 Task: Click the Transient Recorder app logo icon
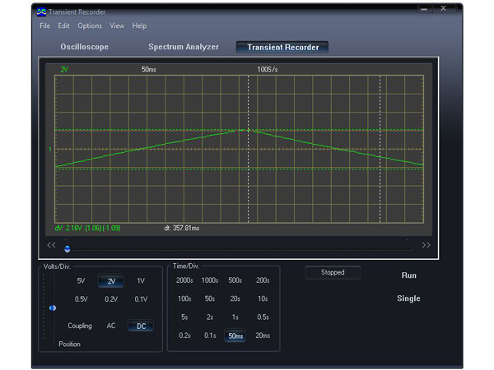click(x=40, y=12)
